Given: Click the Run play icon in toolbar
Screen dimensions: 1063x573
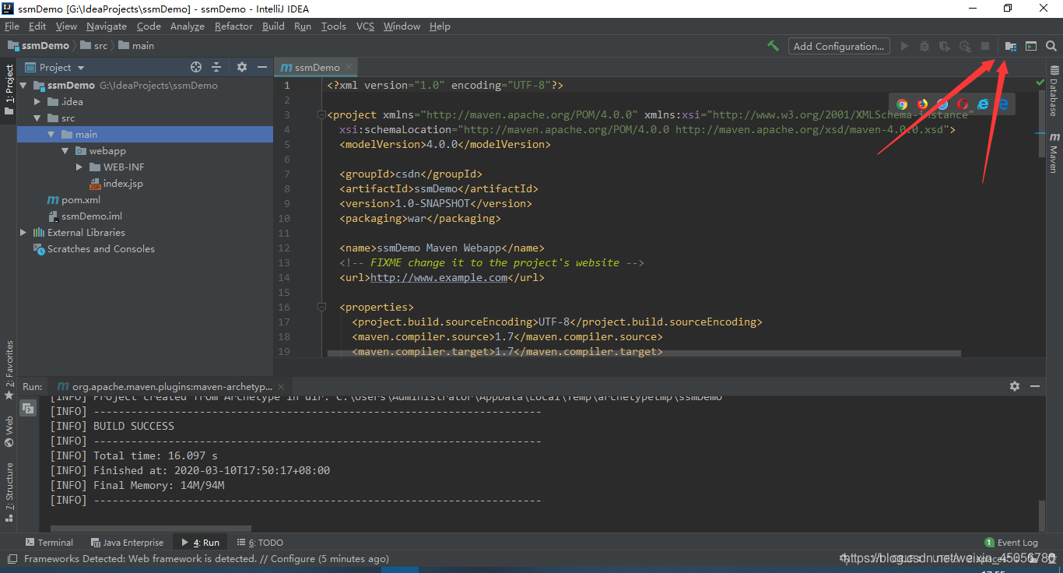Looking at the screenshot, I should coord(904,46).
